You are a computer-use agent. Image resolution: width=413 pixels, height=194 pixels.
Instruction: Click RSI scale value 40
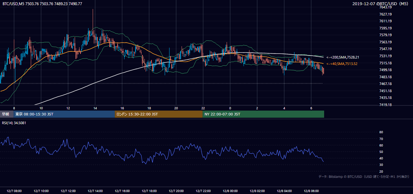(x=381, y=158)
